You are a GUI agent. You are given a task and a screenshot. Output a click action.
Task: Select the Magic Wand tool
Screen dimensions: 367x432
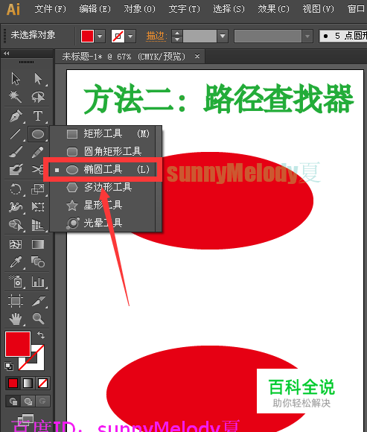click(16, 97)
